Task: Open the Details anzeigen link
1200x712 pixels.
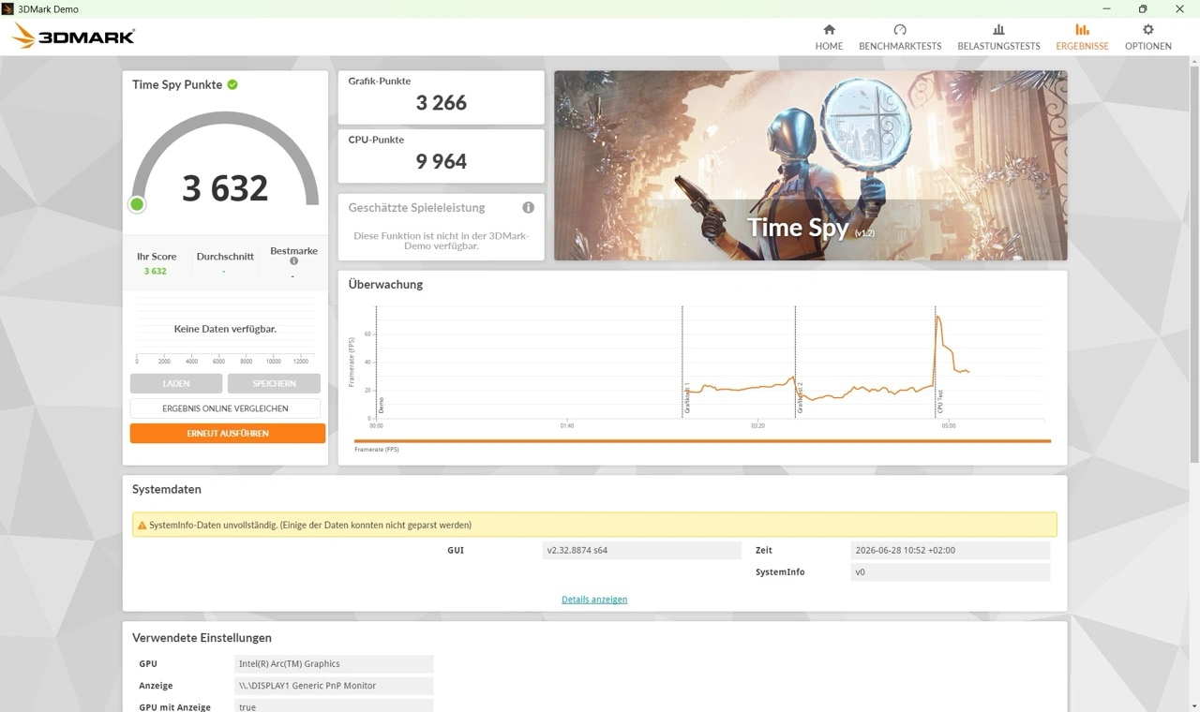Action: [x=594, y=600]
